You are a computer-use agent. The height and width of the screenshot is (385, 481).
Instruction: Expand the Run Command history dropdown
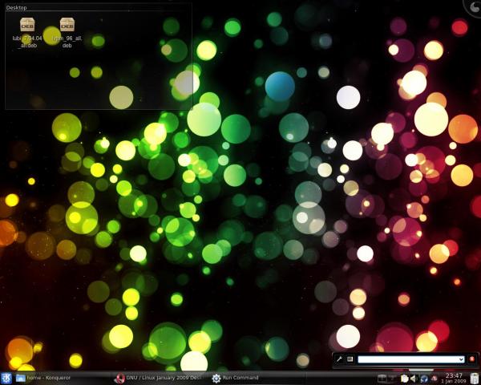461,359
